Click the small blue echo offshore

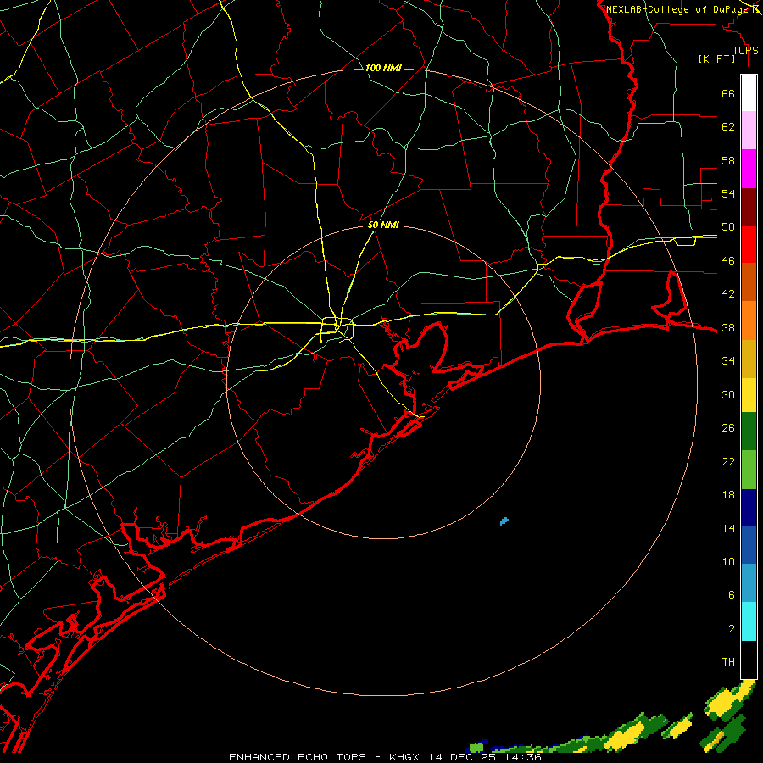point(504,521)
